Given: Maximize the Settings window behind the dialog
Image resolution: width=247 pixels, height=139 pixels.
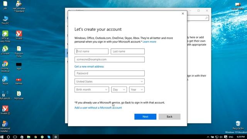Looking at the screenshot, I should click(x=198, y=10).
